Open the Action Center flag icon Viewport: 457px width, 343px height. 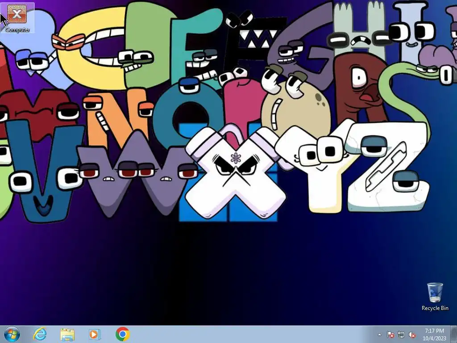390,335
